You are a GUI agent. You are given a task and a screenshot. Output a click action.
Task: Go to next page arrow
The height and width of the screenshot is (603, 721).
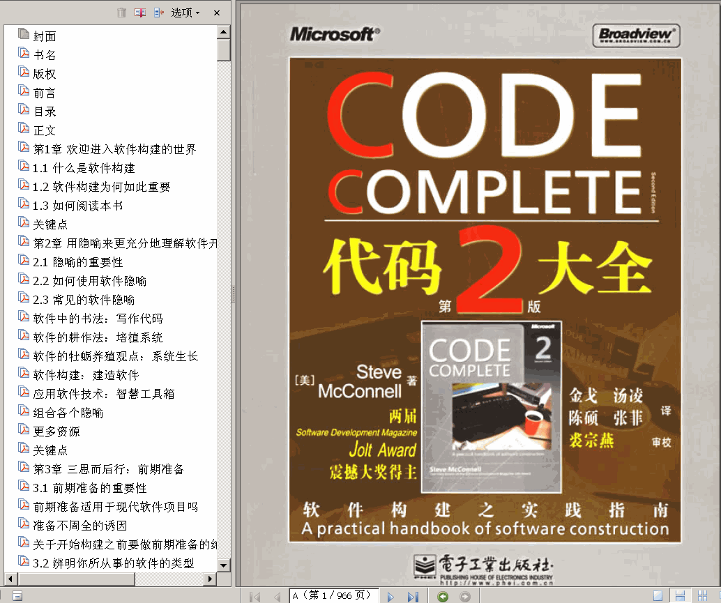click(x=391, y=596)
